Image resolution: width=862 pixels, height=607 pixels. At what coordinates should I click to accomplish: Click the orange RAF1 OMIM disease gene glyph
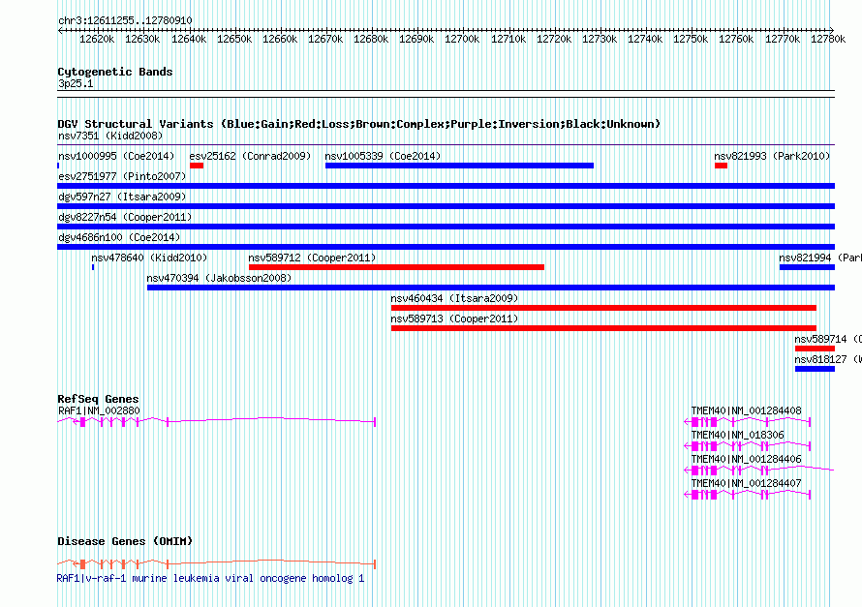(215, 563)
